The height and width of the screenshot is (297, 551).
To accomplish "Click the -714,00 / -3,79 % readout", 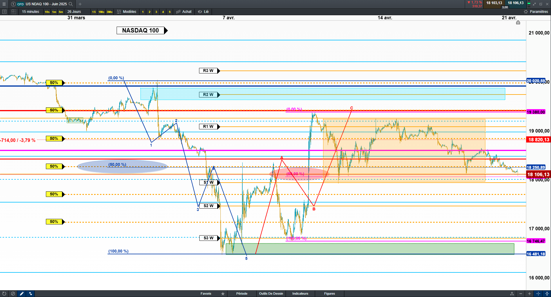I will 18,140.
